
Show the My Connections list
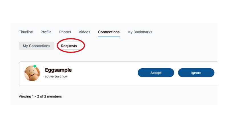(36, 46)
